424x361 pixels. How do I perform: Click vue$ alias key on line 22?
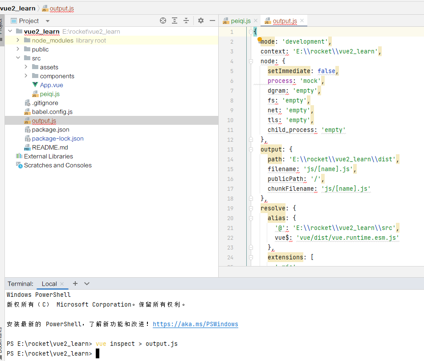pos(282,238)
